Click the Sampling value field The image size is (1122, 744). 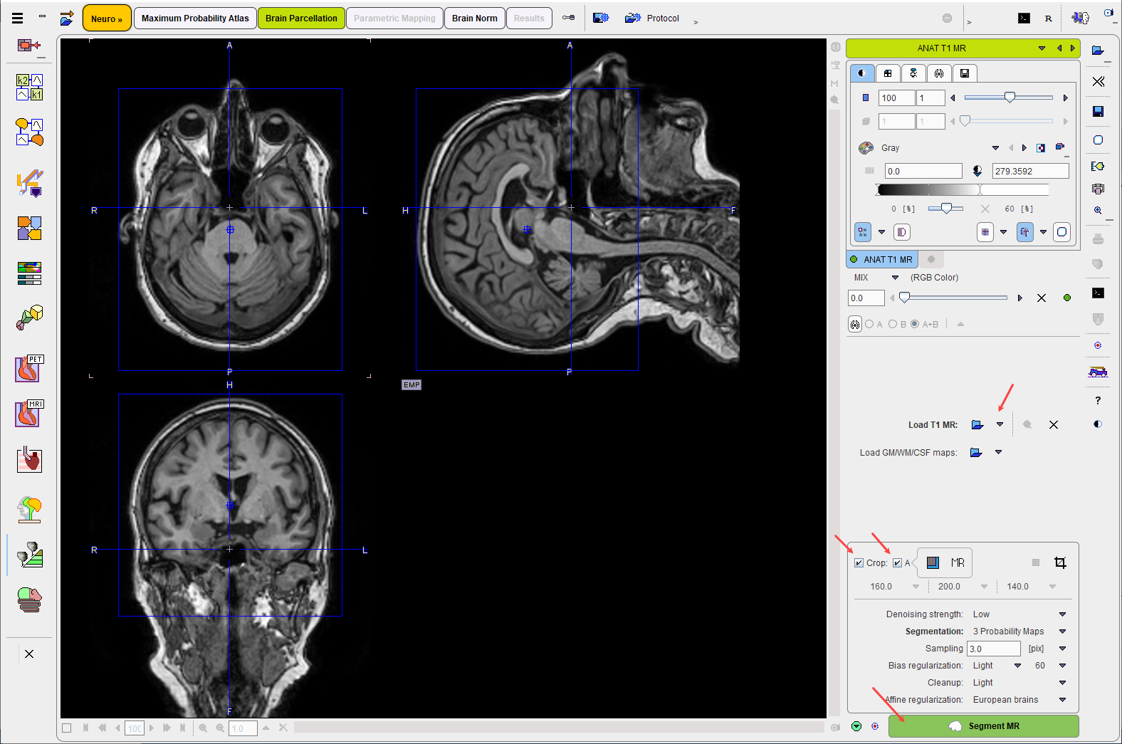(x=993, y=649)
